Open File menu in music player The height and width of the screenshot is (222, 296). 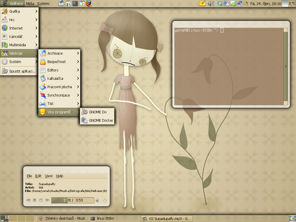(29, 176)
